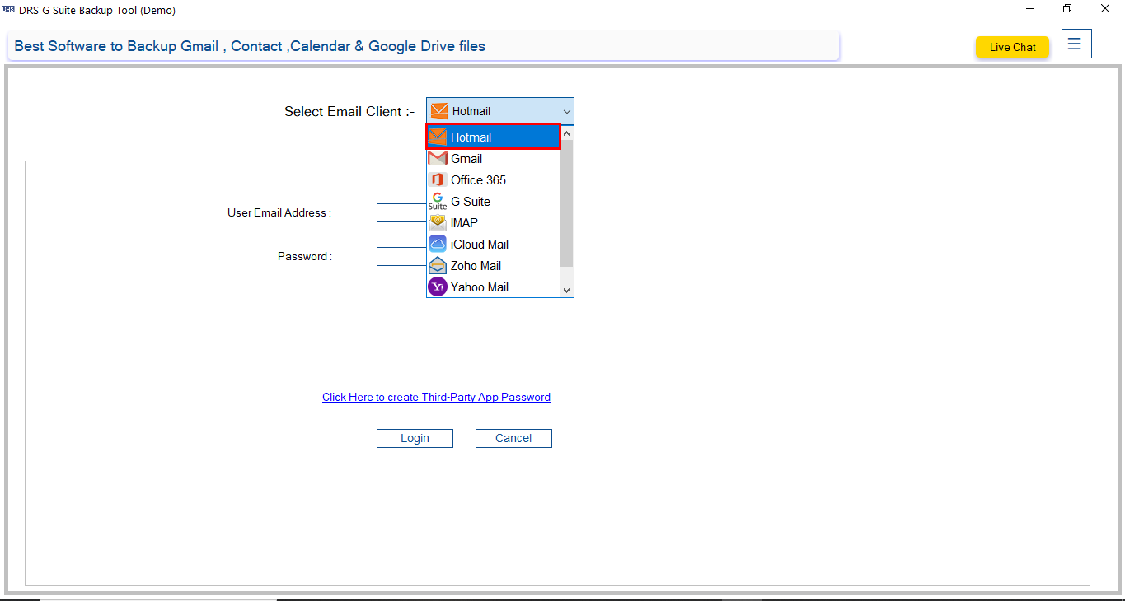The image size is (1125, 601).
Task: Click the Yahoo Mail purple icon
Action: (x=438, y=287)
